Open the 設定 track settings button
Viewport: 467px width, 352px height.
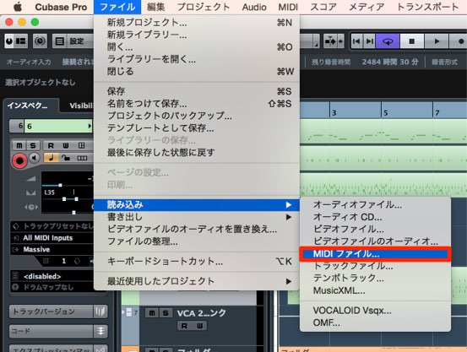73,41
